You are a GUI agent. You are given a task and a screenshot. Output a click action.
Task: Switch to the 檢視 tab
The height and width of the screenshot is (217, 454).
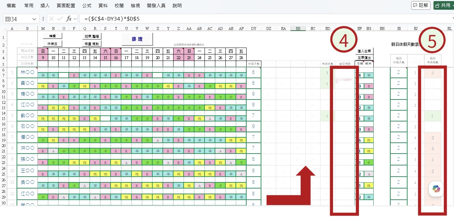(135, 6)
